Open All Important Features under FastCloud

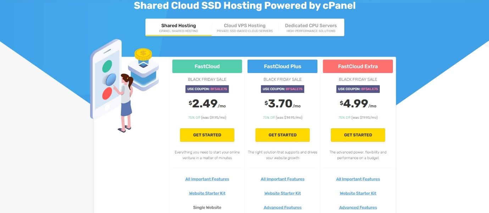pyautogui.click(x=207, y=179)
